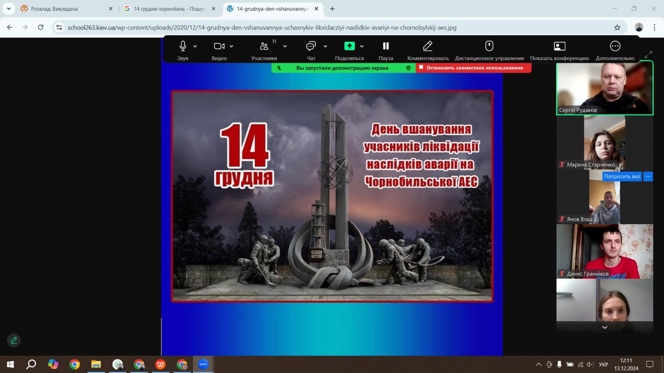Open the Участники participants list

click(x=264, y=46)
